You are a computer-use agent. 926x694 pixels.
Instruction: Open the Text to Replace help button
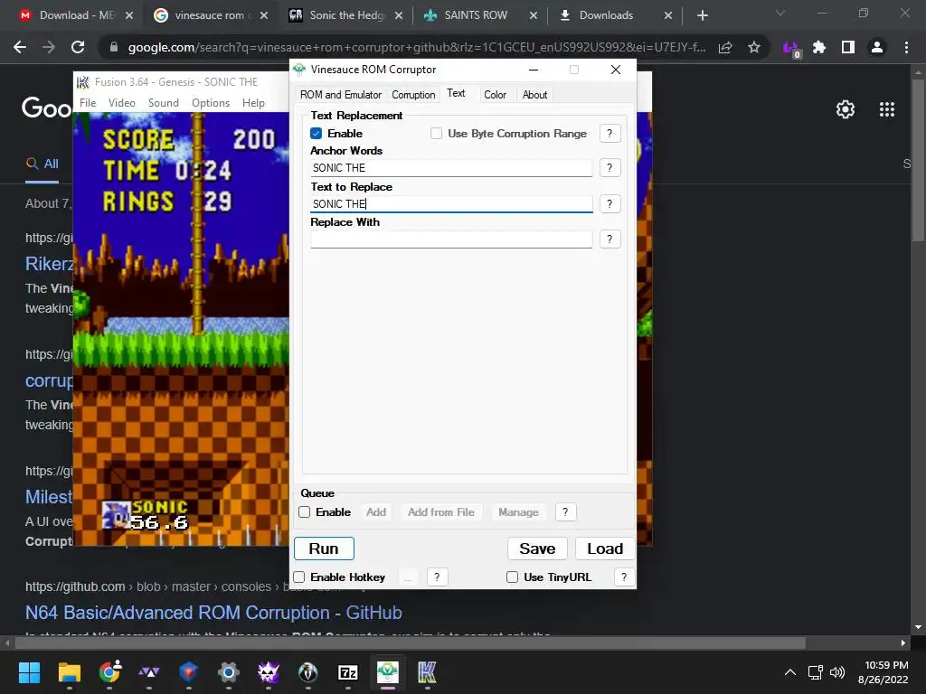pyautogui.click(x=609, y=203)
